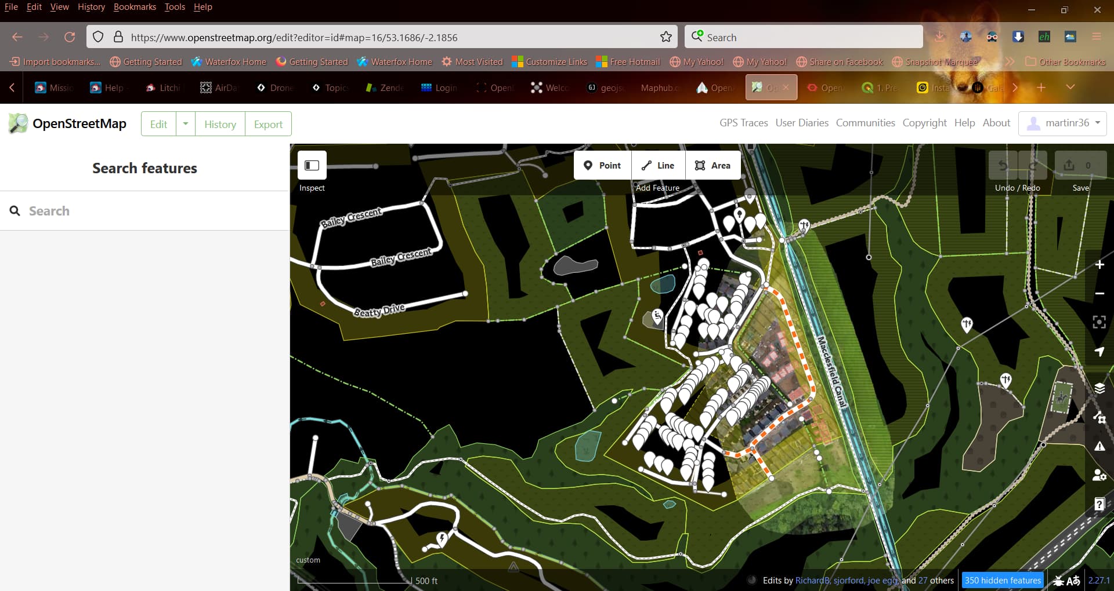1114x591 pixels.
Task: Open contributor RichardB's profile link
Action: pyautogui.click(x=812, y=580)
